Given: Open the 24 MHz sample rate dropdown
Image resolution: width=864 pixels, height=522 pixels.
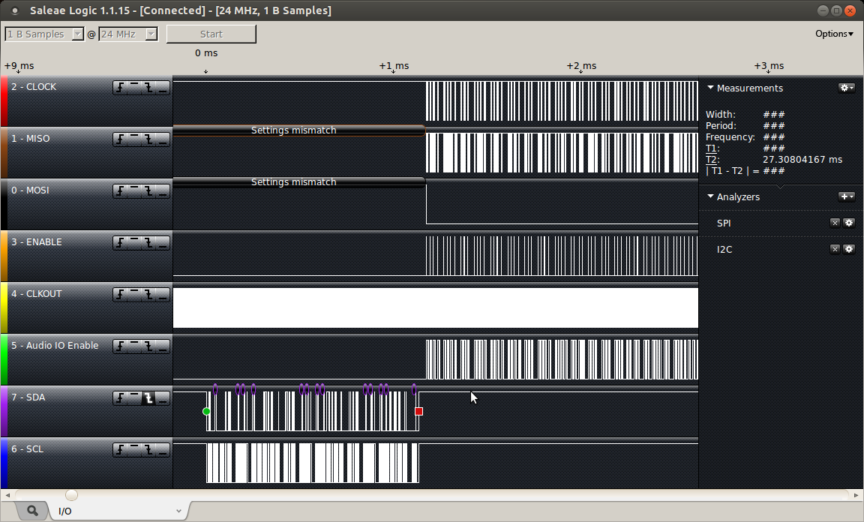Looking at the screenshot, I should click(x=128, y=34).
